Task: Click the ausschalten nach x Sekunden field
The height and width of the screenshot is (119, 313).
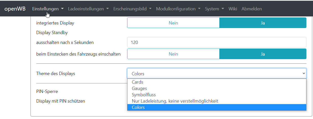Action: point(217,42)
